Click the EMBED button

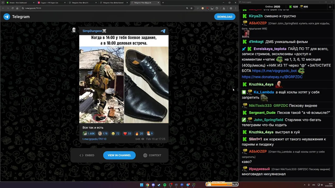coord(87,155)
